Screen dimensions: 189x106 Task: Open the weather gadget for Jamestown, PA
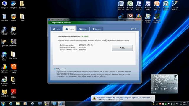(164, 84)
